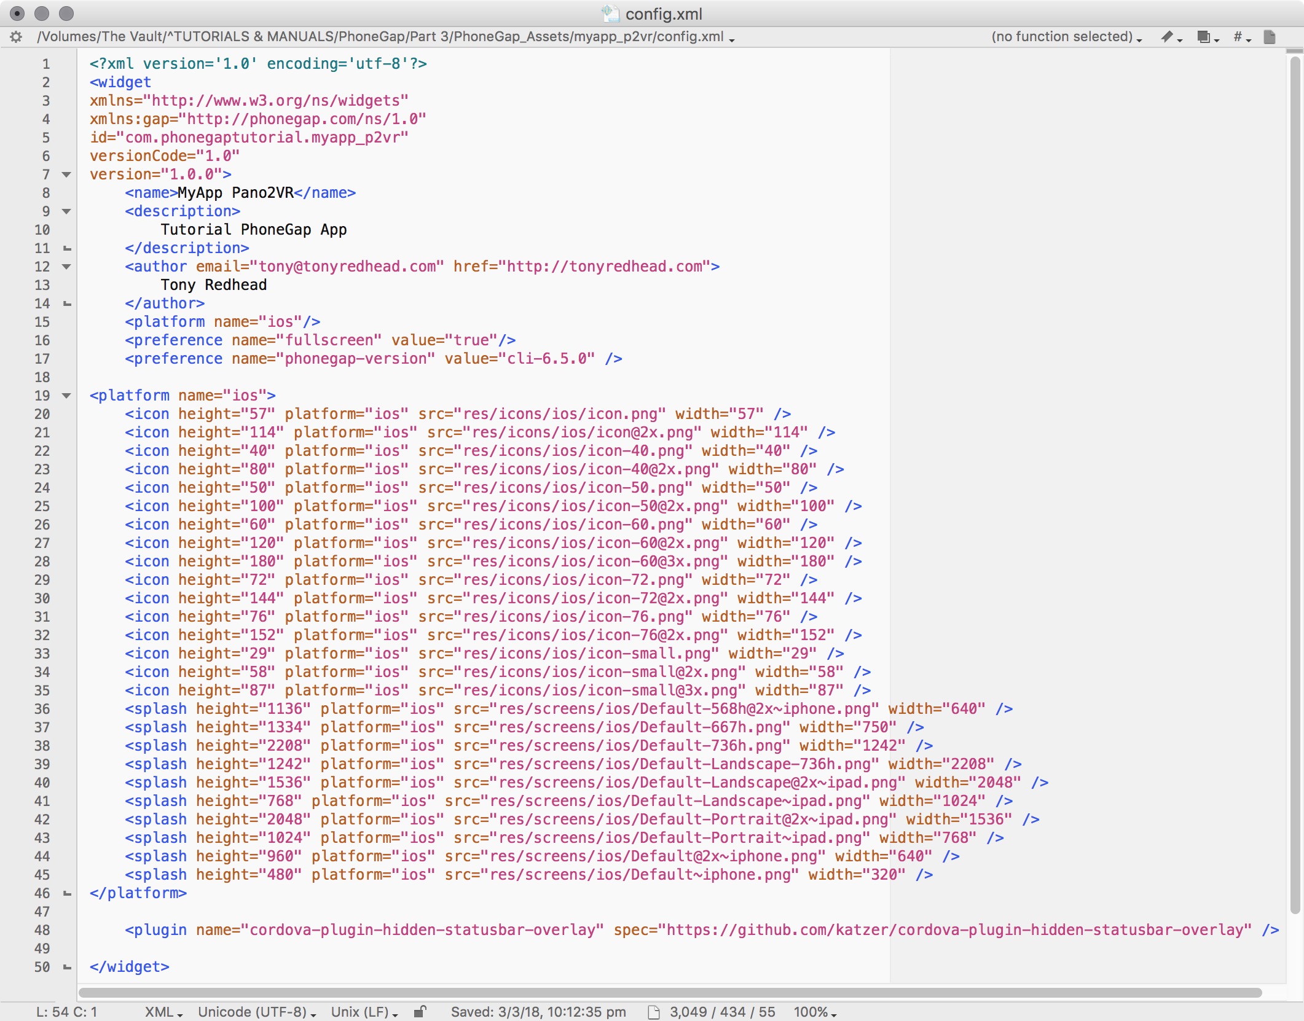
Task: Place cursor in the xml version declaration line
Action: pyautogui.click(x=258, y=64)
